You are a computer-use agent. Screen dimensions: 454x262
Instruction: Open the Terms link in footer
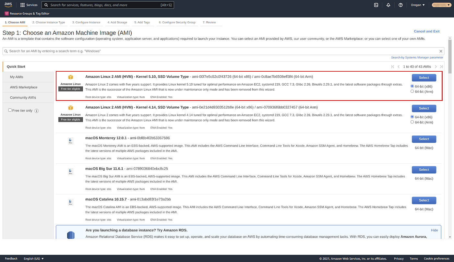click(x=414, y=259)
